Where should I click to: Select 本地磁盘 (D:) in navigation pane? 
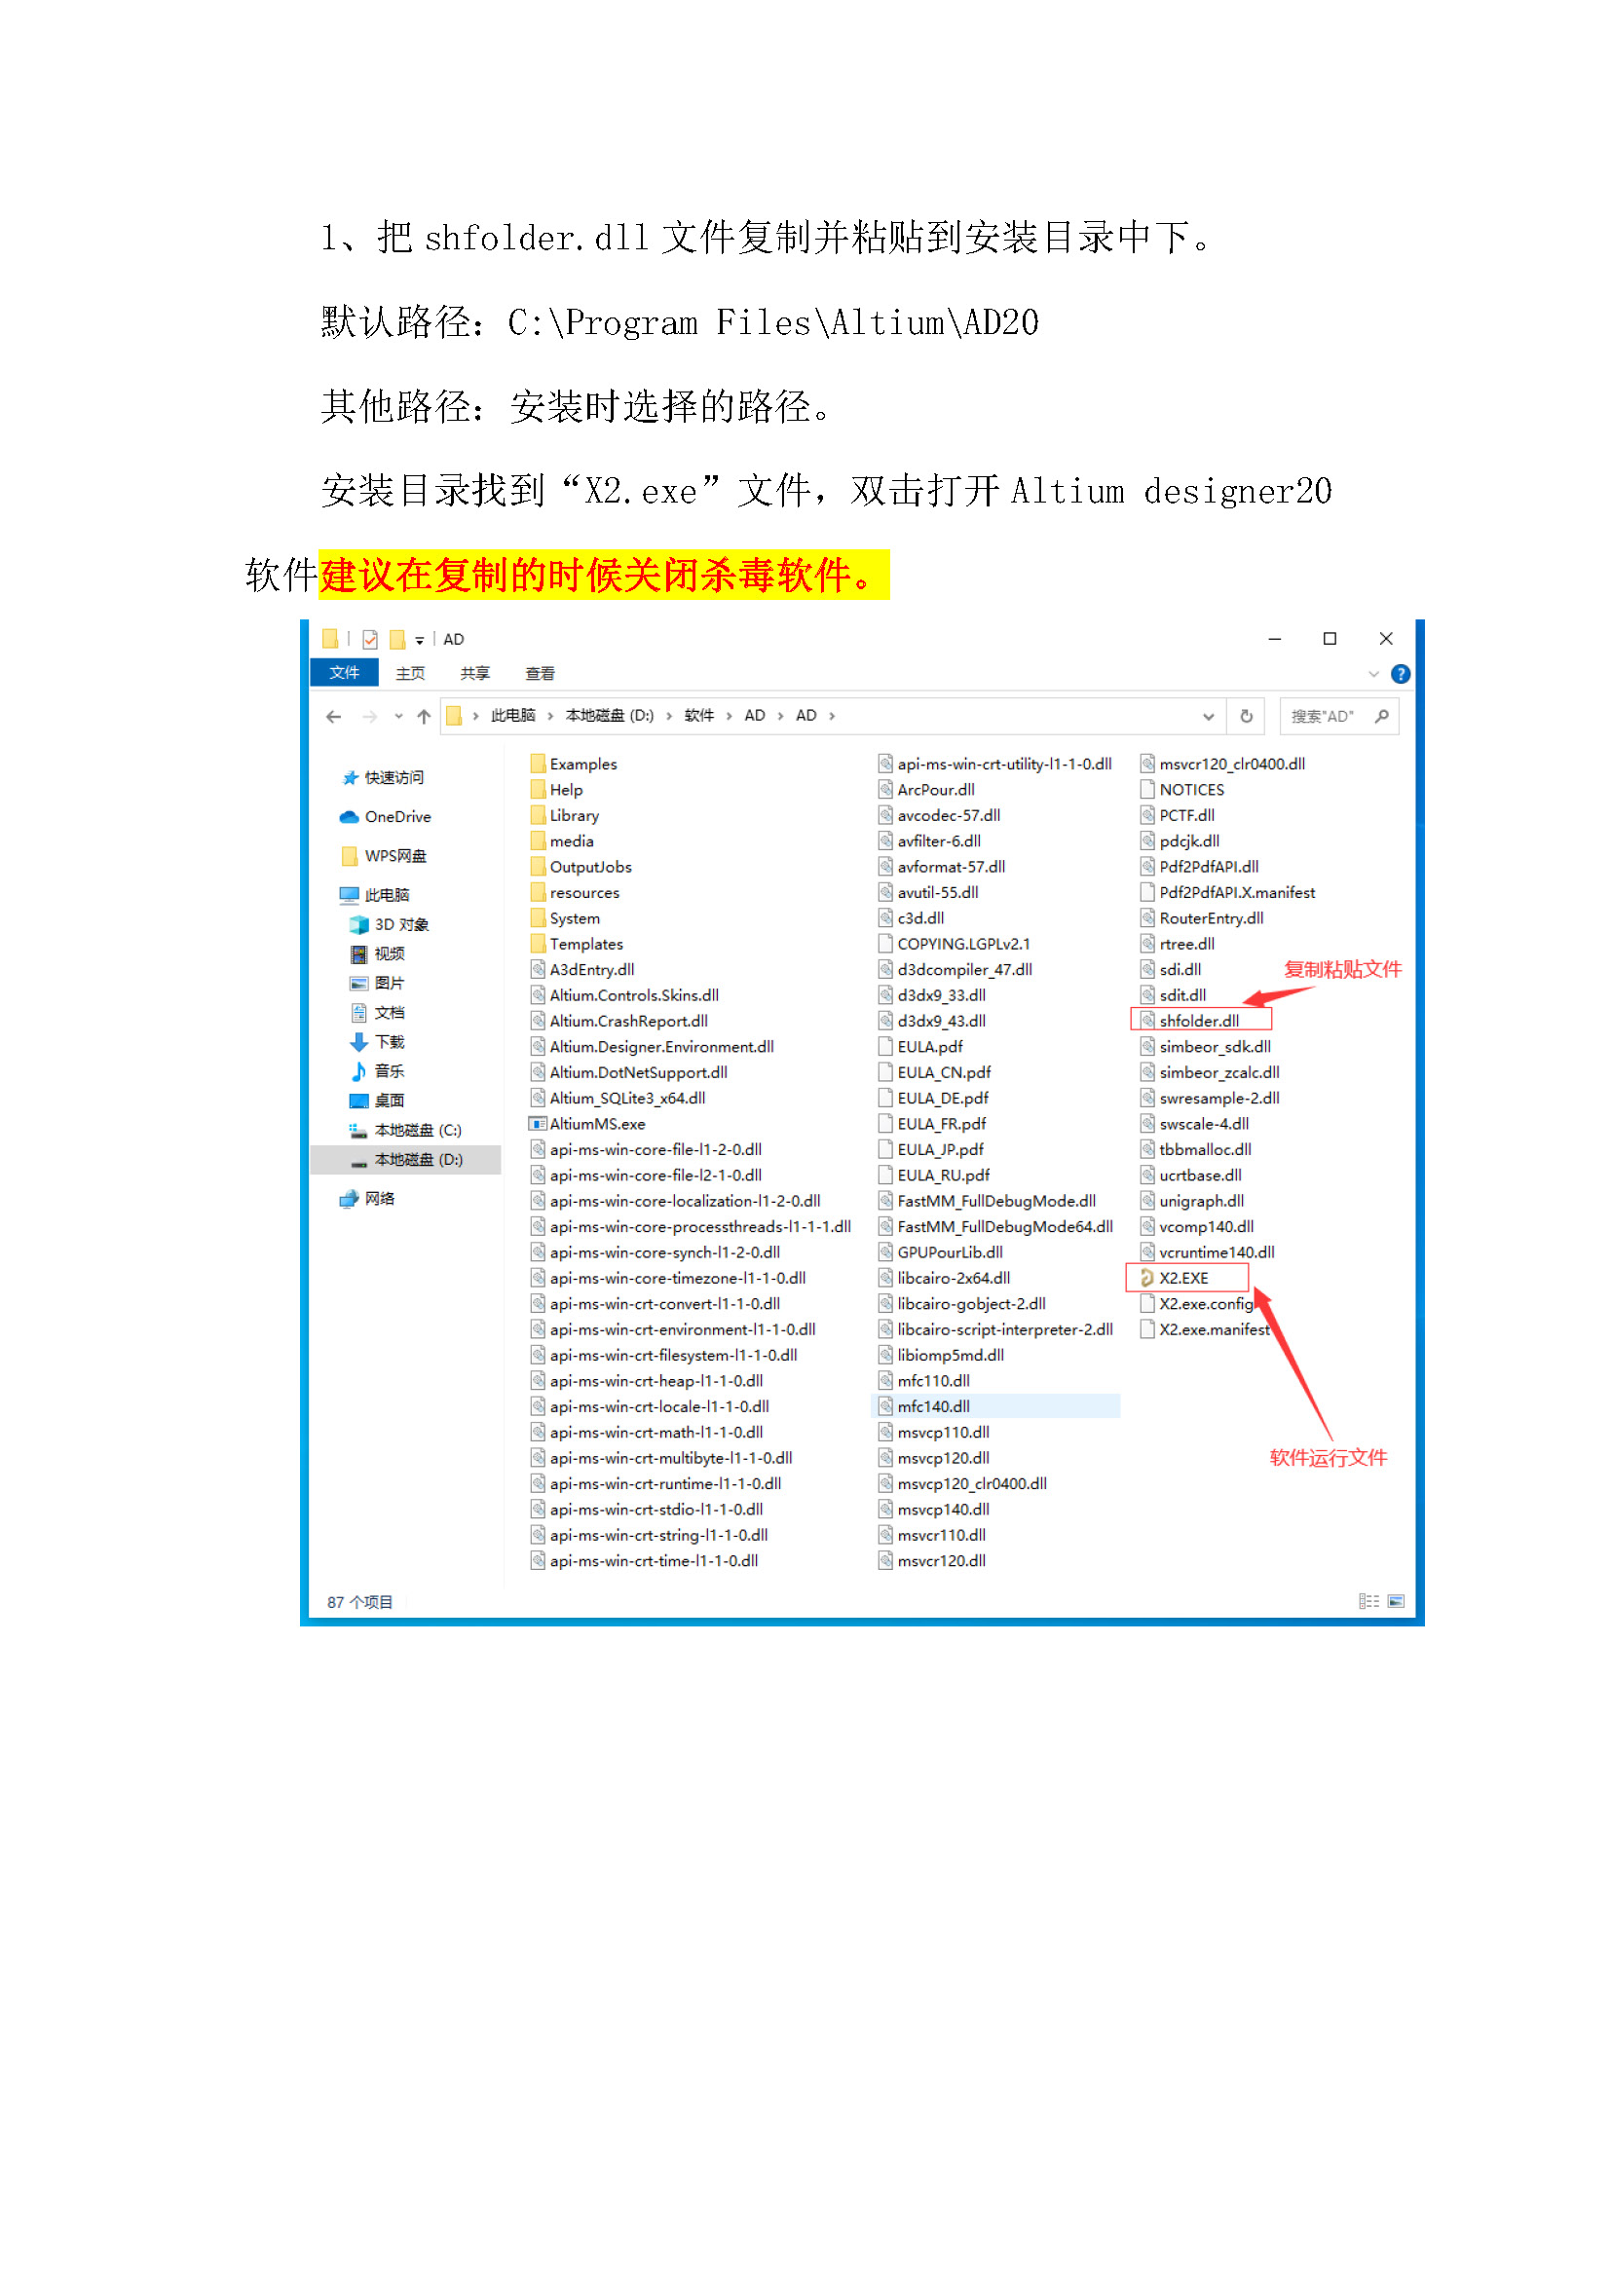coord(405,1160)
